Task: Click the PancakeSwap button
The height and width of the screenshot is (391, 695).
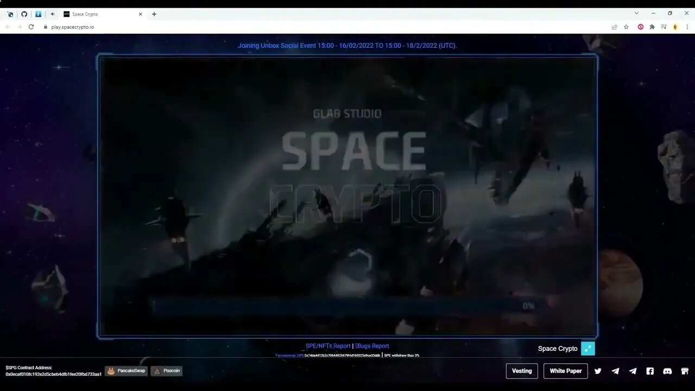Action: tap(126, 371)
